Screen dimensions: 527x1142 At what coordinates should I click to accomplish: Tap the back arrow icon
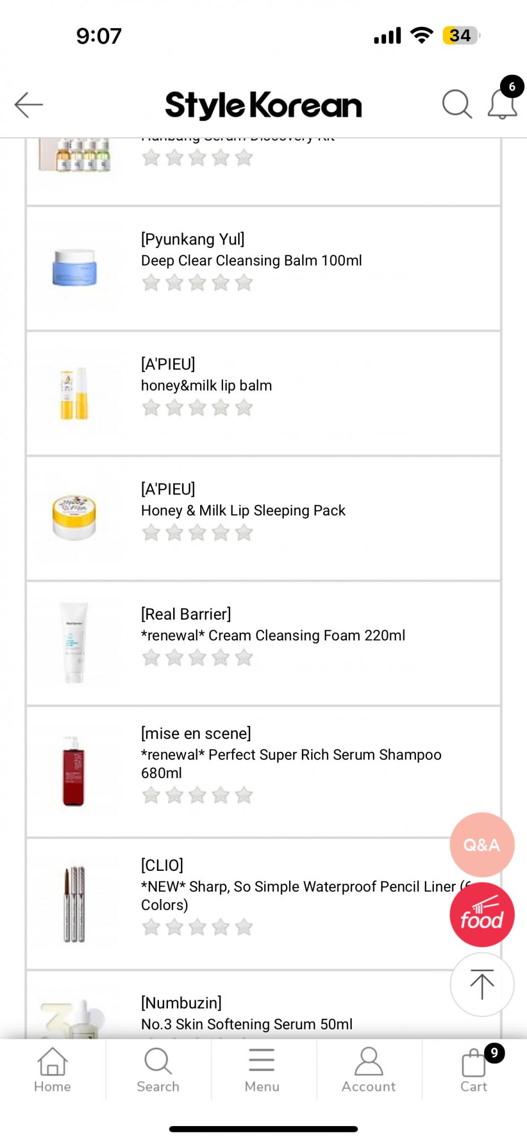click(29, 104)
